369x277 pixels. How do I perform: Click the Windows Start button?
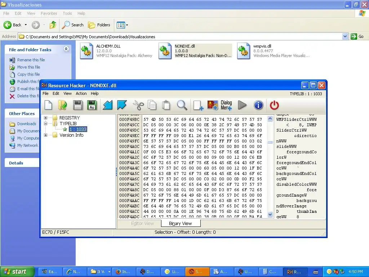click(17, 272)
